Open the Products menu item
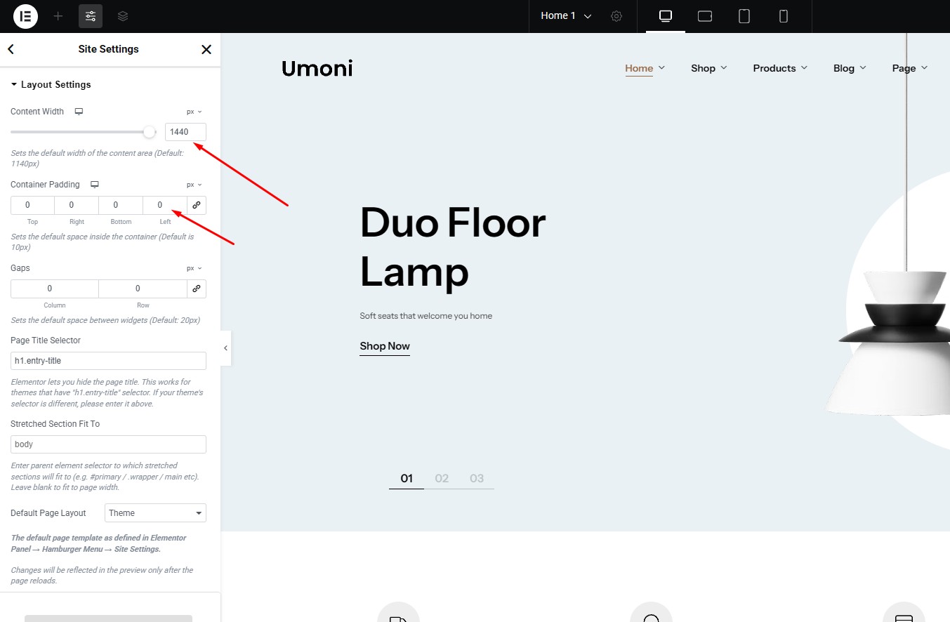The height and width of the screenshot is (622, 950). click(x=779, y=68)
